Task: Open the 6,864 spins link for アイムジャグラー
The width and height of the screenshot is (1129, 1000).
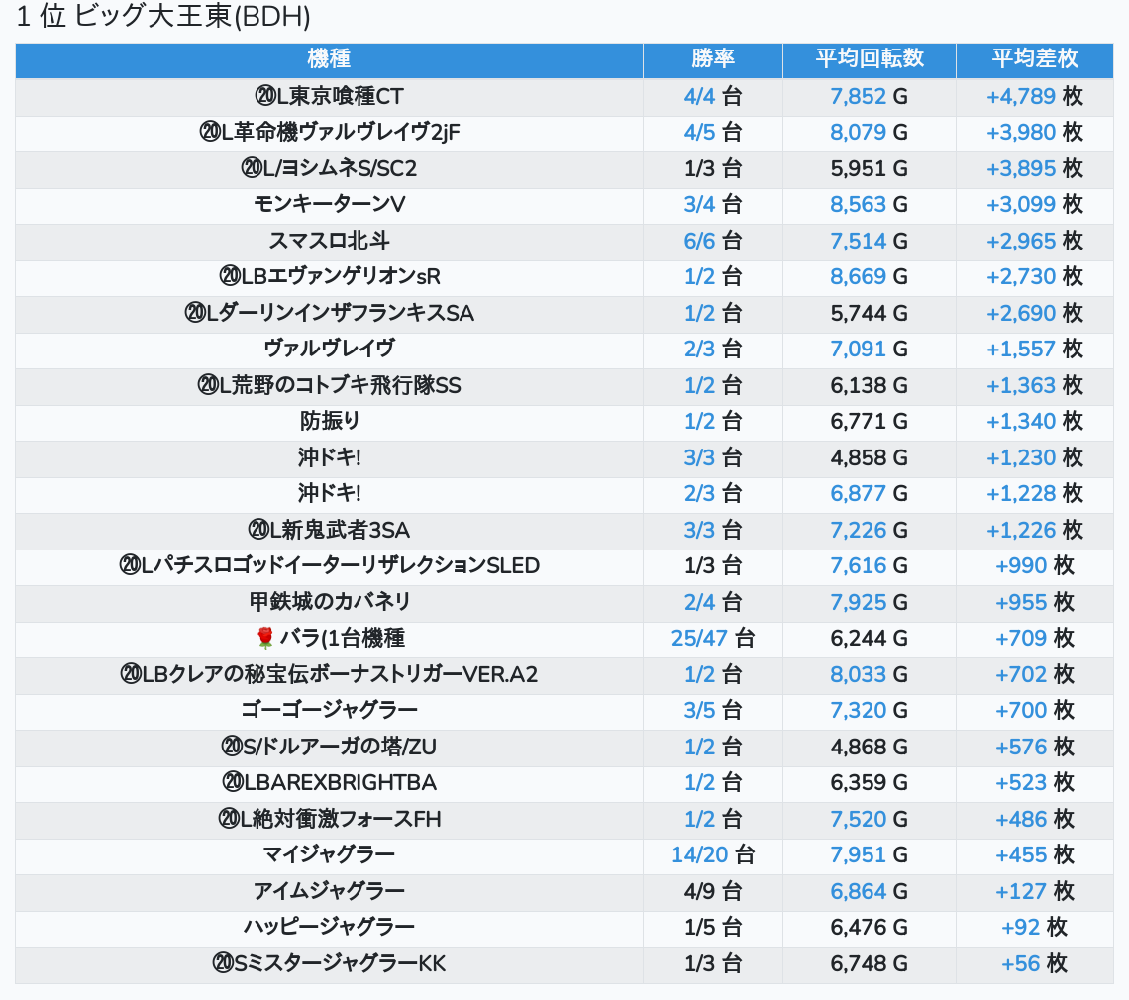Action: (x=858, y=891)
